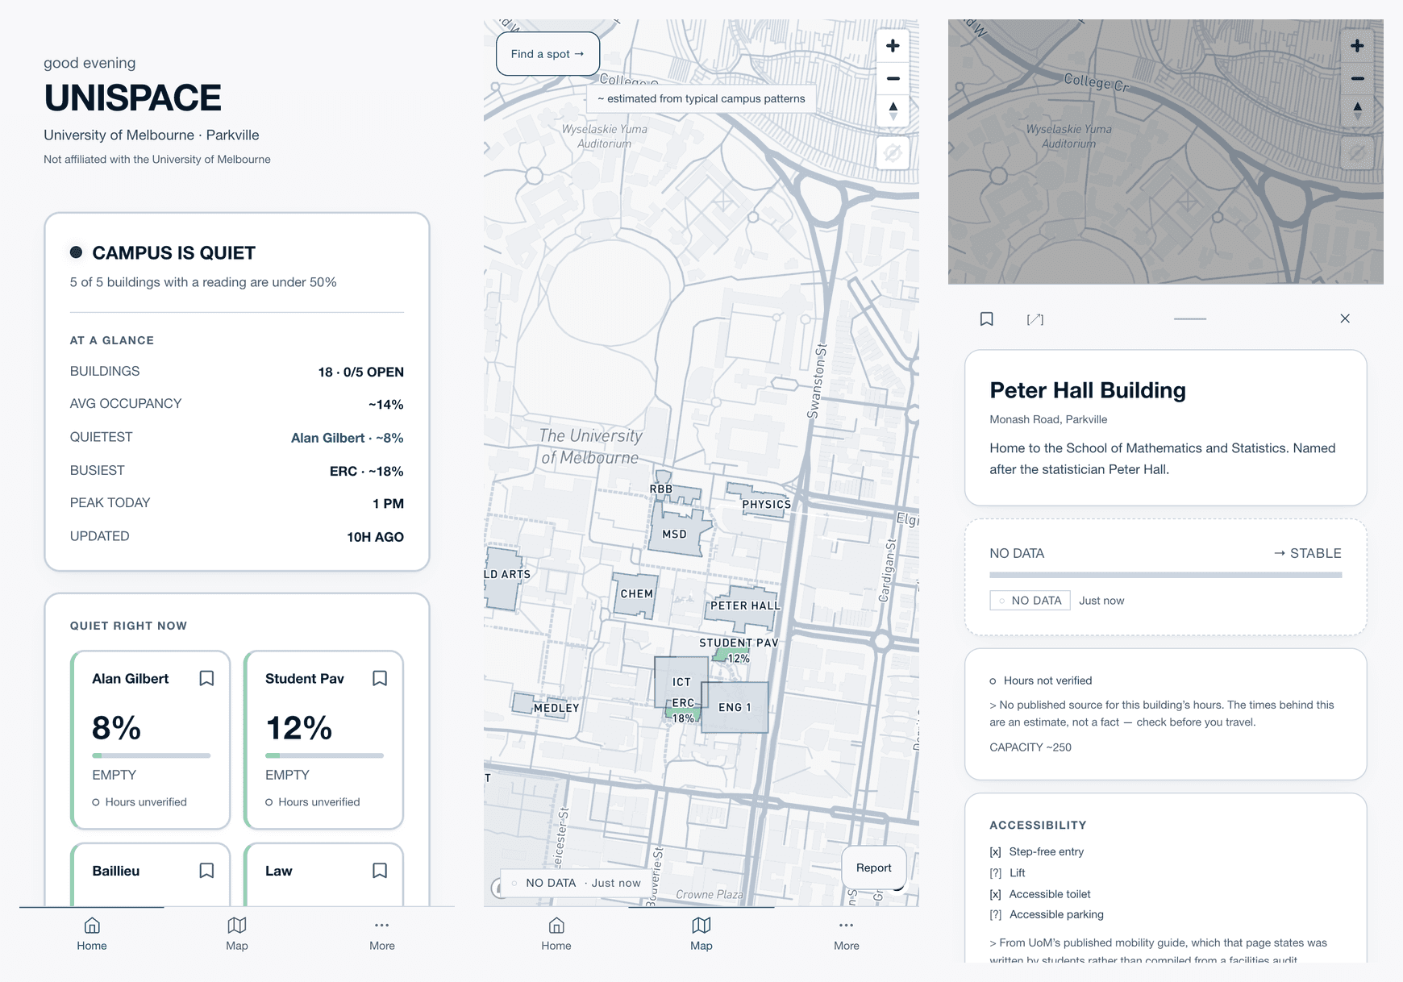Click the Alan Gilbert quietest link
The image size is (1403, 982).
pyautogui.click(x=347, y=438)
